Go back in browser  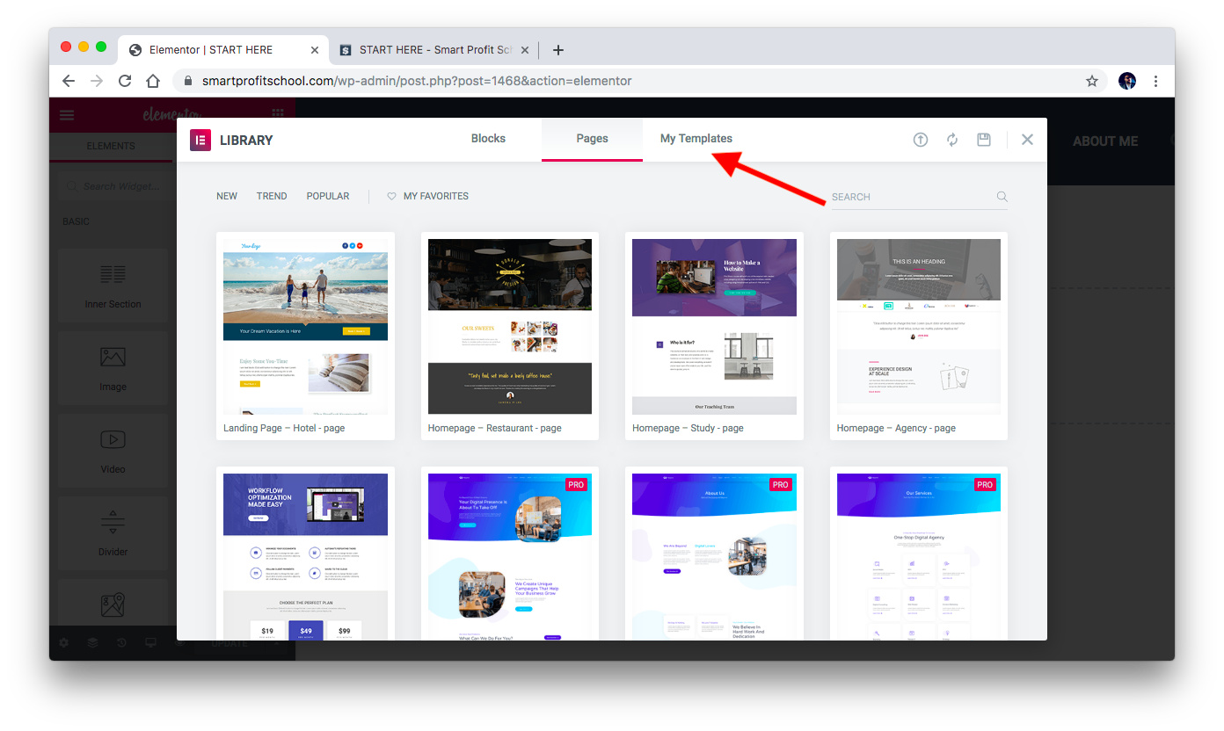tap(69, 81)
